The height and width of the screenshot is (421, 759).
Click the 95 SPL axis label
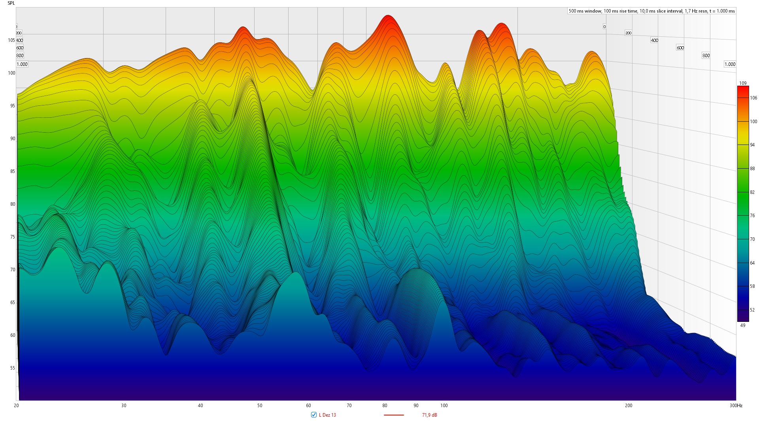[x=13, y=106]
